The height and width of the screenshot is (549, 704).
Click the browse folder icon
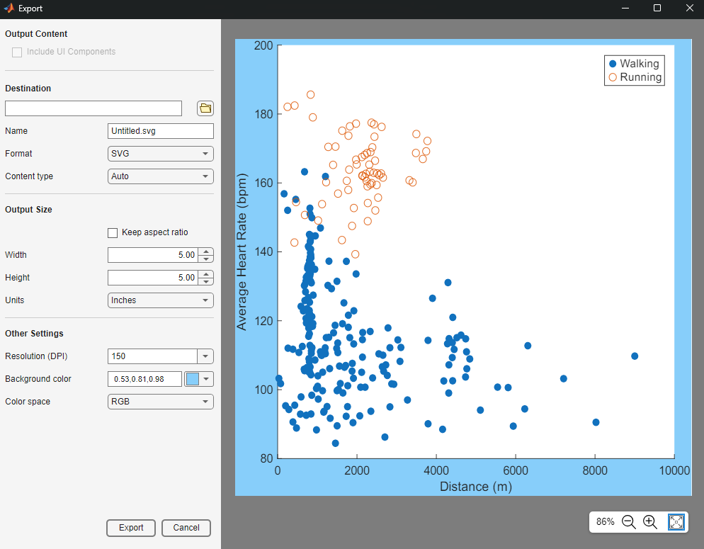(205, 108)
